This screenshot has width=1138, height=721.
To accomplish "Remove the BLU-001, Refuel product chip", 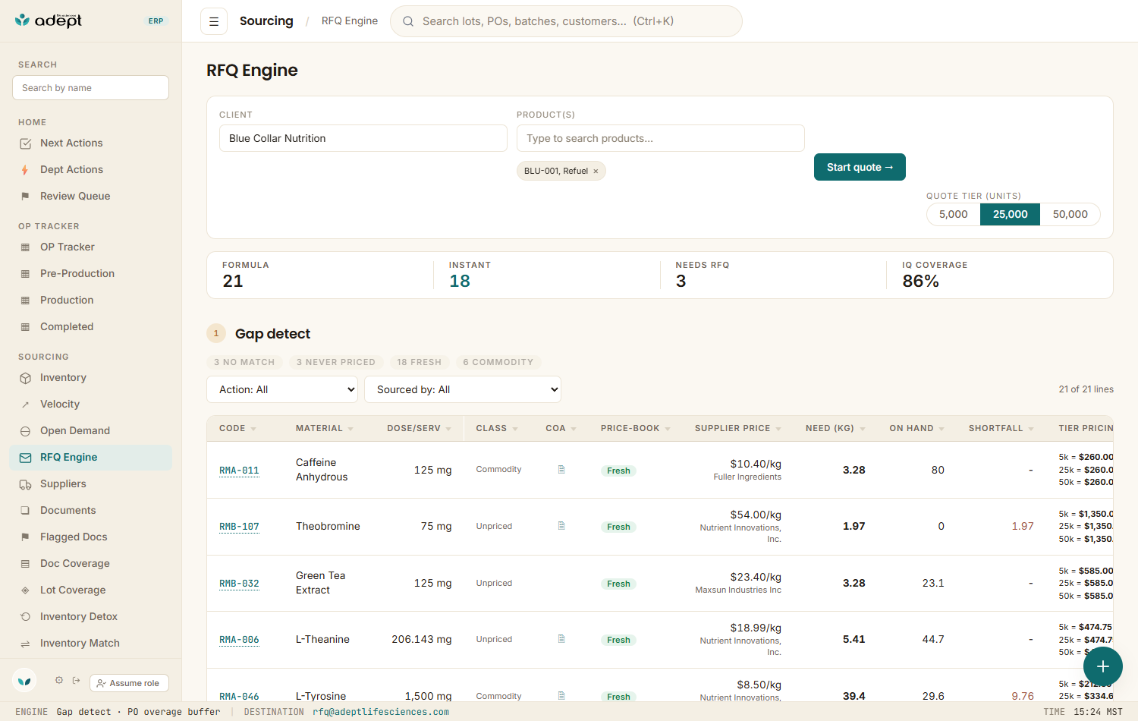I will point(596,172).
